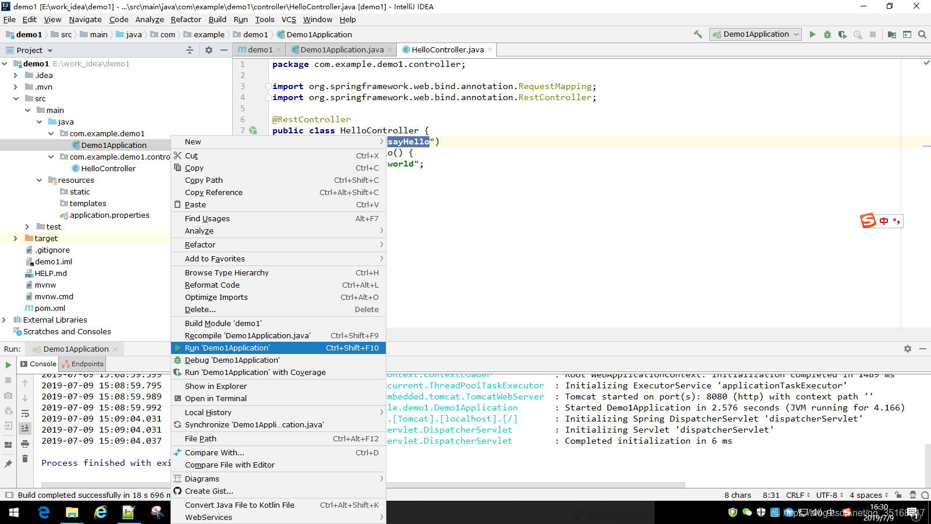Select application.properties in the project tree
The width and height of the screenshot is (931, 524).
(x=109, y=215)
